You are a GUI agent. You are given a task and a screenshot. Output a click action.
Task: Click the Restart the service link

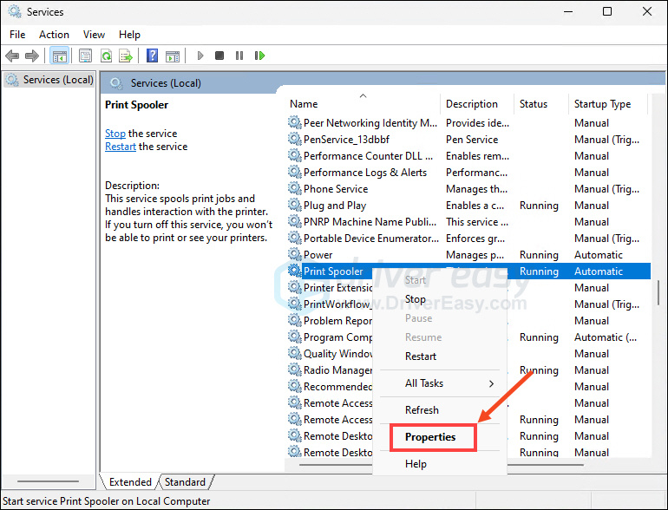[121, 147]
